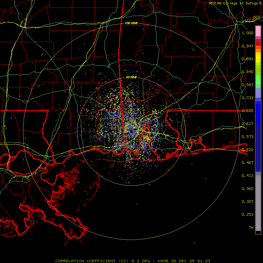Click the 0.360 legend value
The width and height of the screenshot is (263, 263).
click(x=248, y=189)
